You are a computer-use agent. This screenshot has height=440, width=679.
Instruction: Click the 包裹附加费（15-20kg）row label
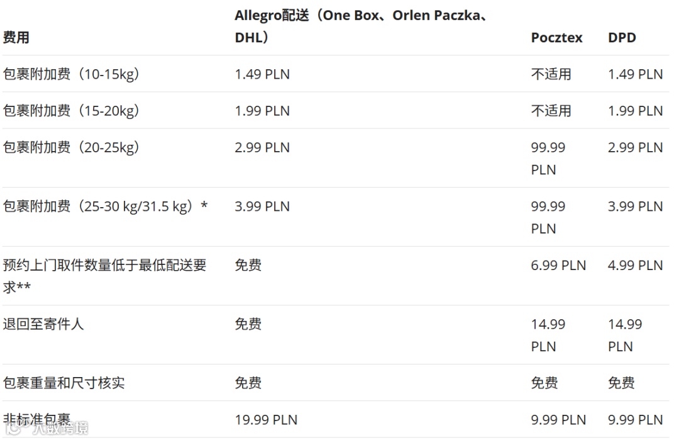[x=71, y=111]
